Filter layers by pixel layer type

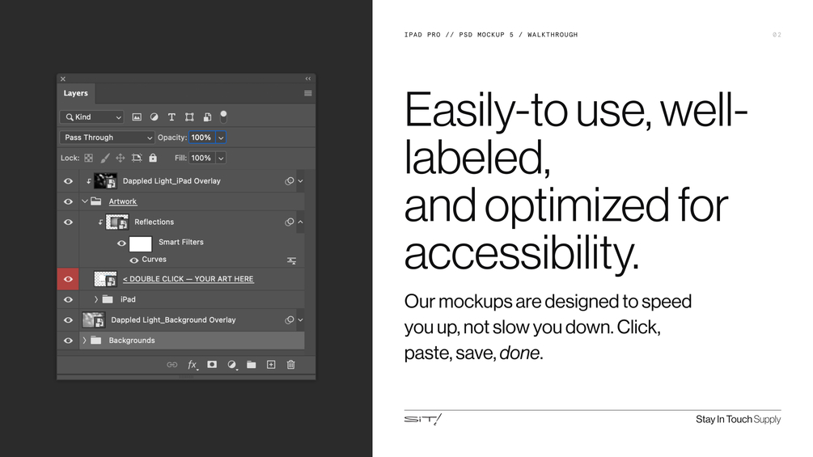pyautogui.click(x=137, y=117)
